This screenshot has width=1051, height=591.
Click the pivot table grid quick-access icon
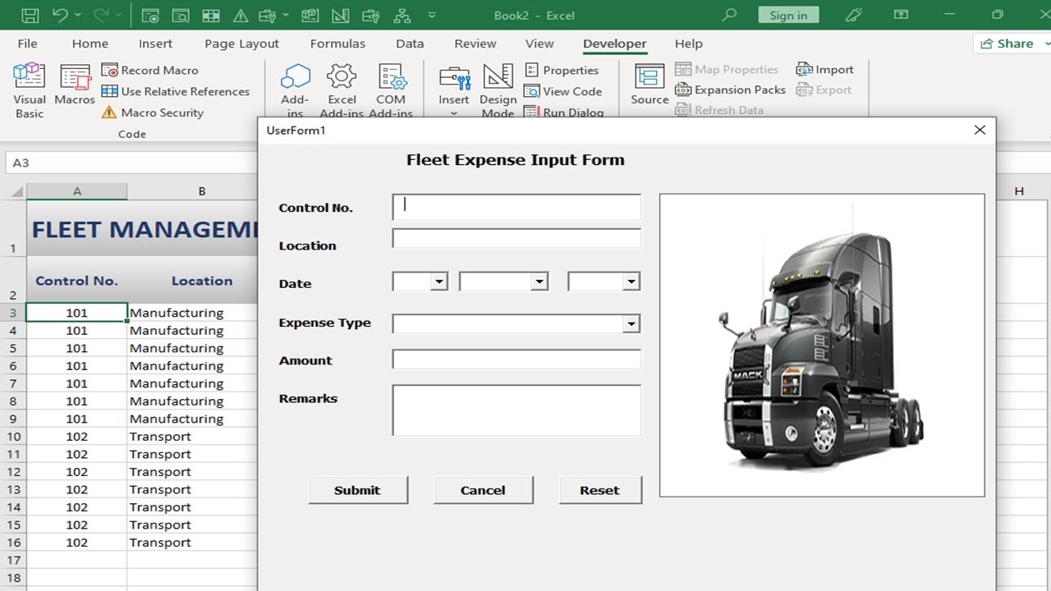211,15
